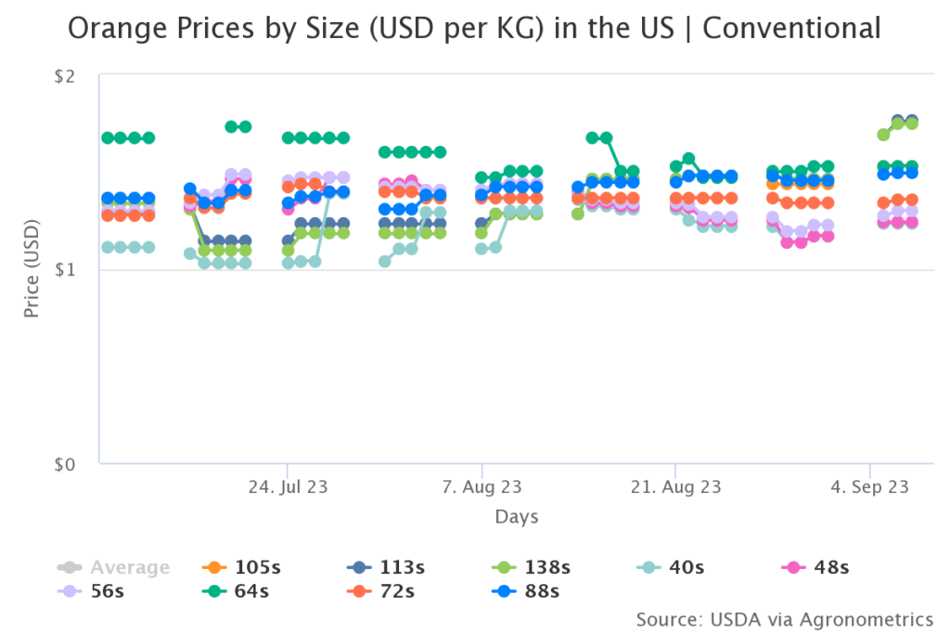950x634 pixels.
Task: Select the 7. Aug 23 x-axis label
Action: pos(481,486)
